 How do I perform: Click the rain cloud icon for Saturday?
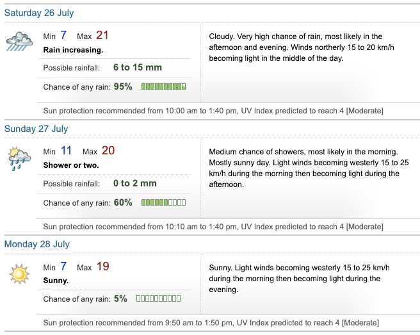point(19,42)
